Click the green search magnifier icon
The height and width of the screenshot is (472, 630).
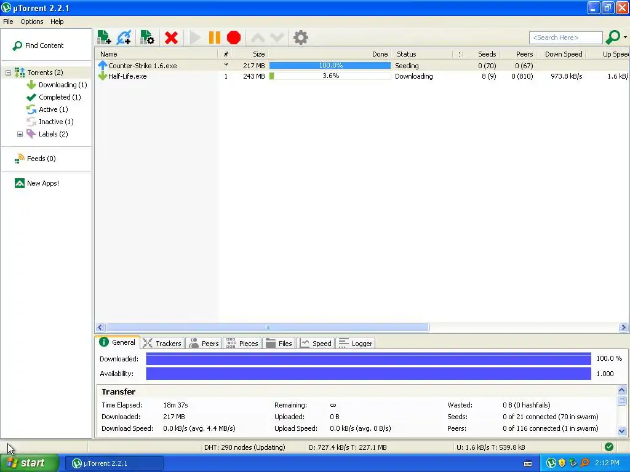point(613,37)
